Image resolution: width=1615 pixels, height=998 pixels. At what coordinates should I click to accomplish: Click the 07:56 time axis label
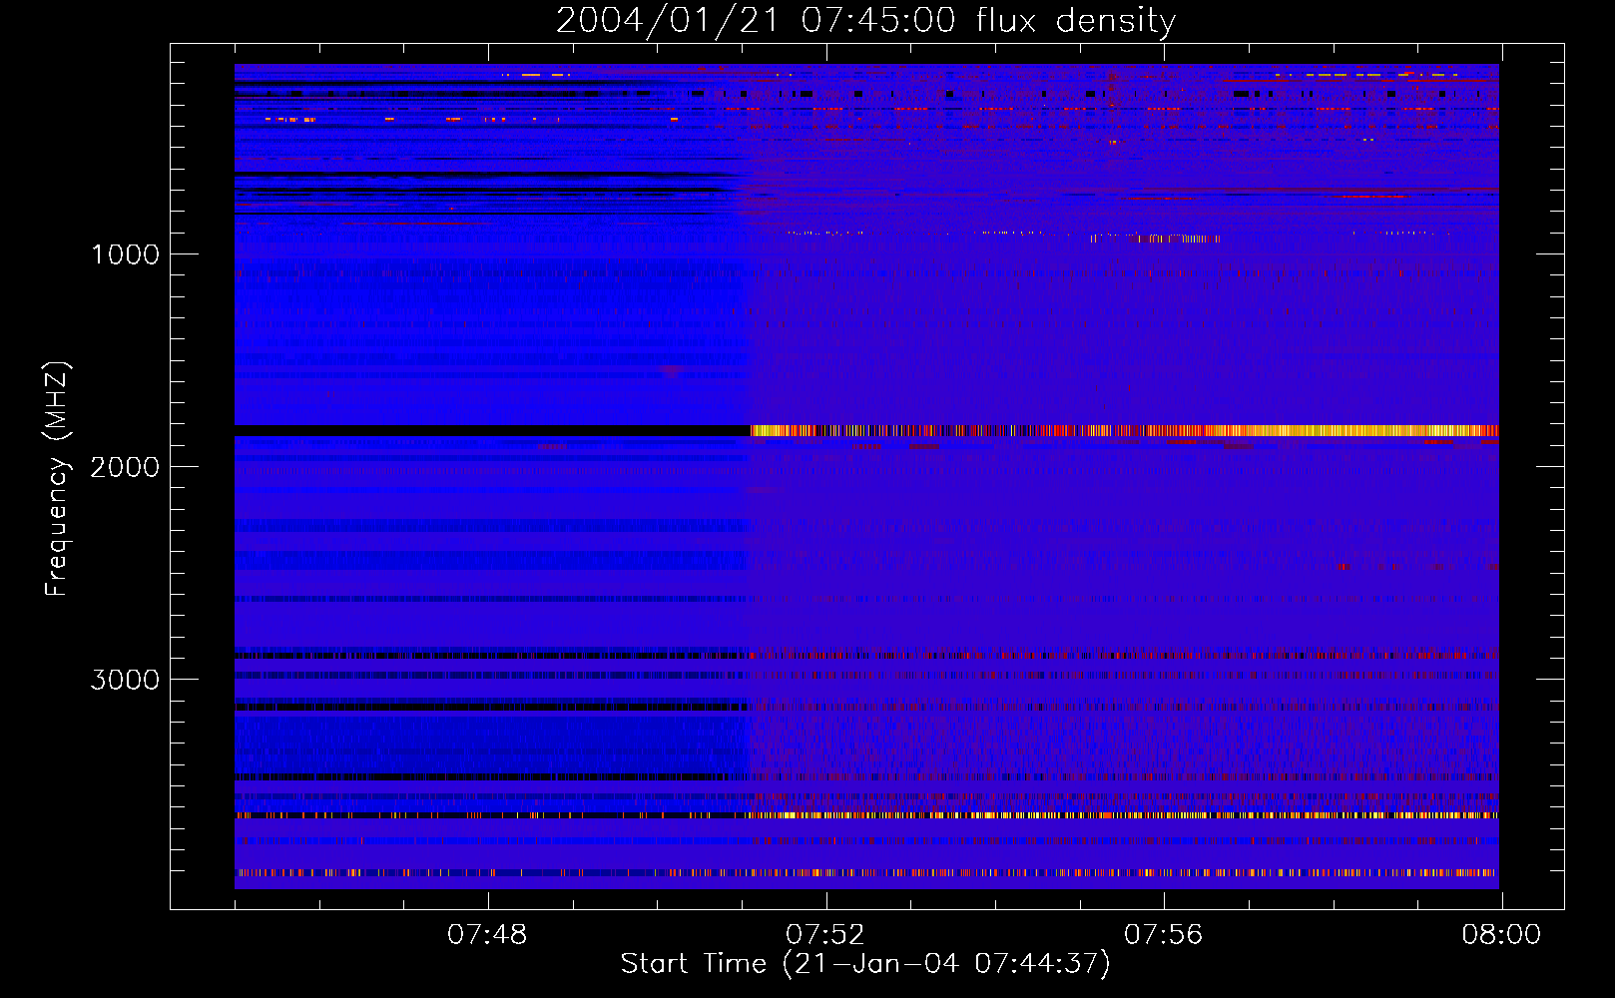pyautogui.click(x=1164, y=935)
